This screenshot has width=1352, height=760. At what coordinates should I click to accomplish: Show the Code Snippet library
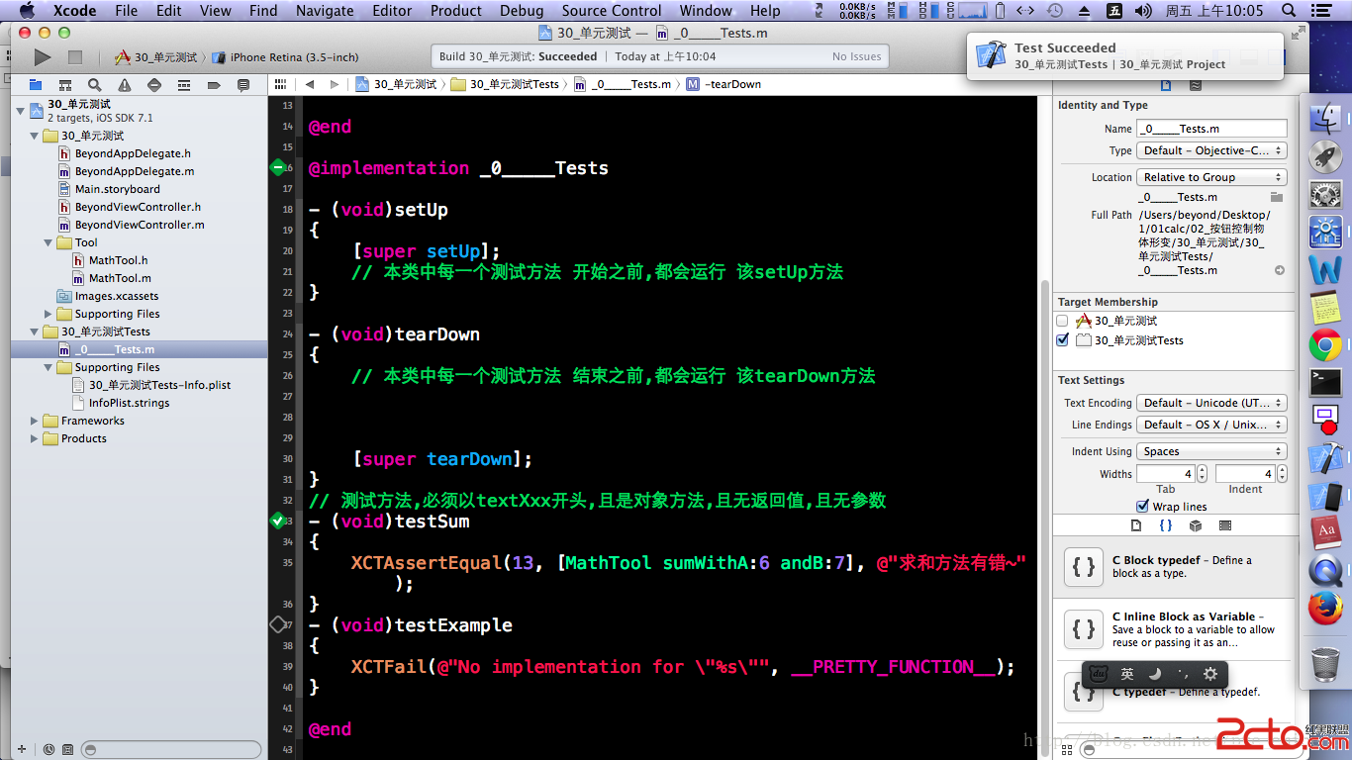pyautogui.click(x=1166, y=525)
